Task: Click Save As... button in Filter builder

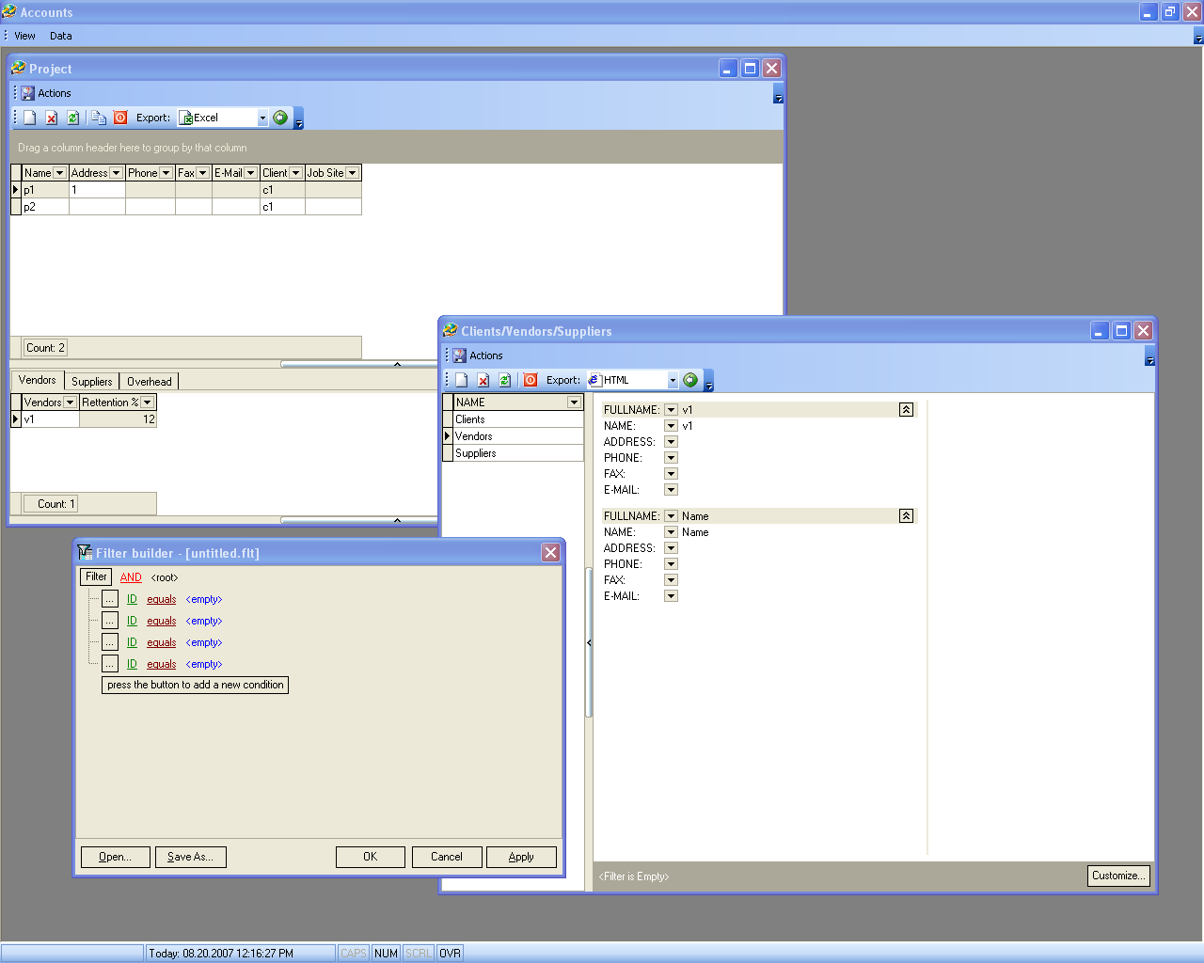Action: coord(190,857)
